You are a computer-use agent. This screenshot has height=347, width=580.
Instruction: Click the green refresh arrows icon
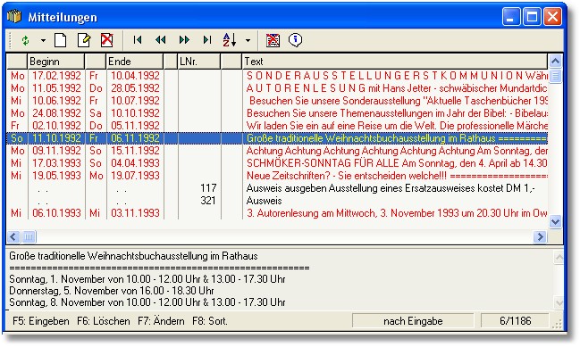(25, 40)
